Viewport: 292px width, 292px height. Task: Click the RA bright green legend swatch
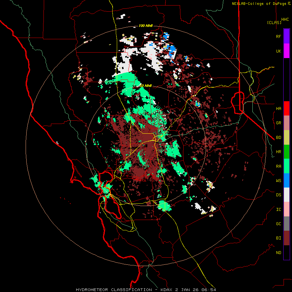[x=286, y=166]
